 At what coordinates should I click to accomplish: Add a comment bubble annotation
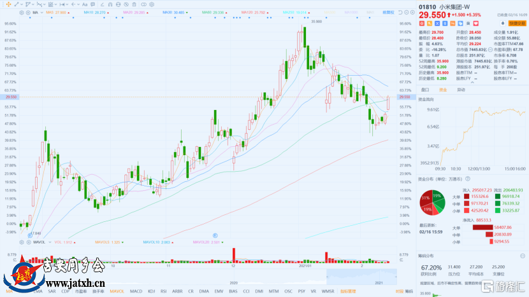[x=93, y=4]
